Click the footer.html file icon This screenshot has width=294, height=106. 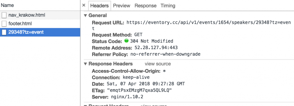tap(4, 24)
